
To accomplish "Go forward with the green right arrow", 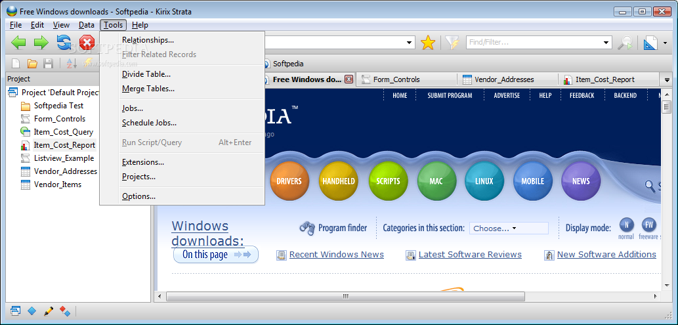I will click(x=41, y=43).
